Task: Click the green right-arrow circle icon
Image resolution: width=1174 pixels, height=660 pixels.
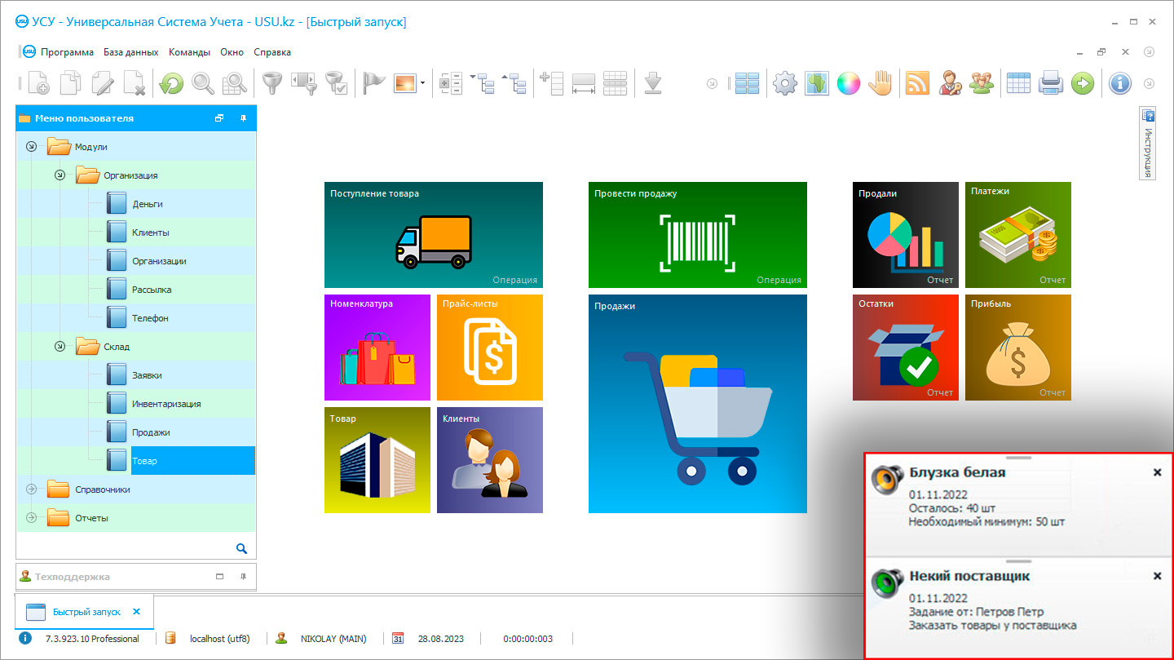Action: pyautogui.click(x=1082, y=83)
